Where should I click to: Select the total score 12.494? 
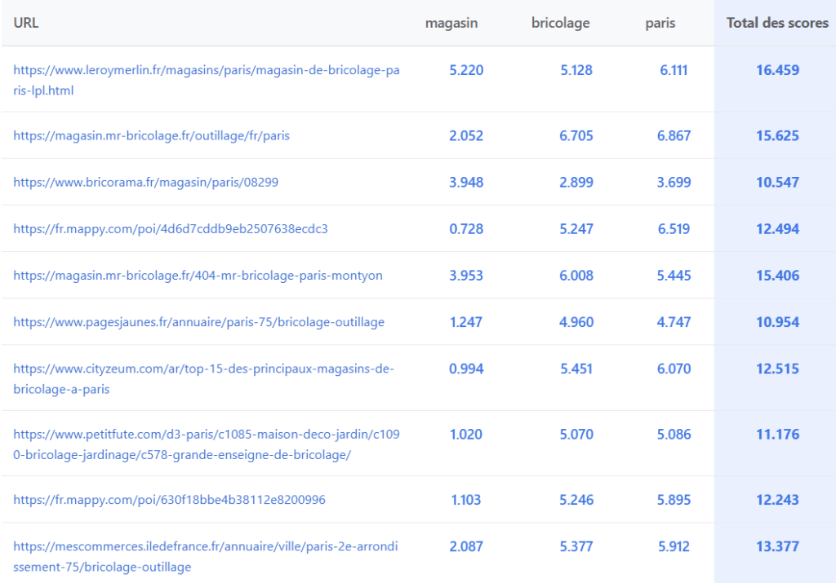point(777,228)
